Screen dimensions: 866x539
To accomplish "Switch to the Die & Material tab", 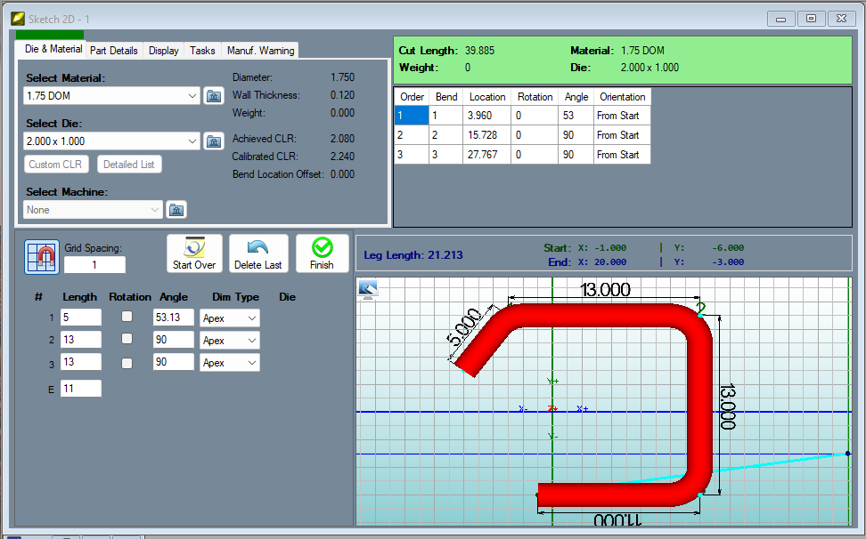I will tap(53, 49).
